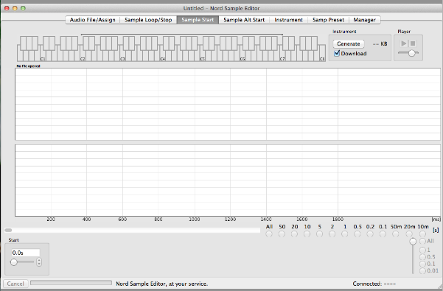Select vertical zoom All radio
This screenshot has width=443, height=291.
[422, 241]
